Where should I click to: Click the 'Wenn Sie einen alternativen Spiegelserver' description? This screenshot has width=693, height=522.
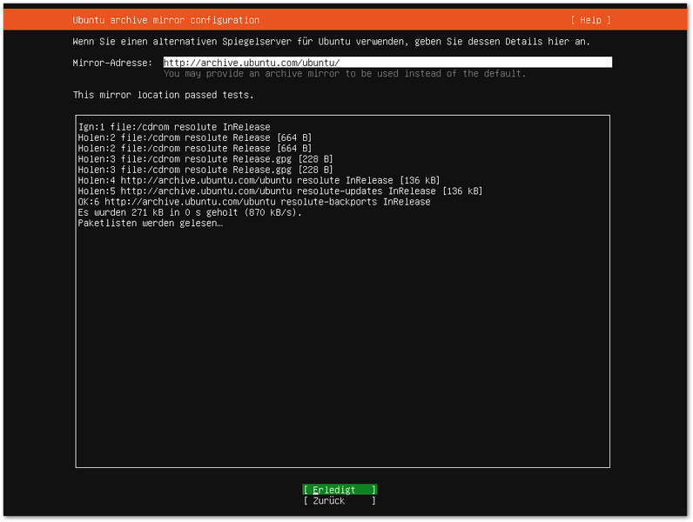(332, 42)
